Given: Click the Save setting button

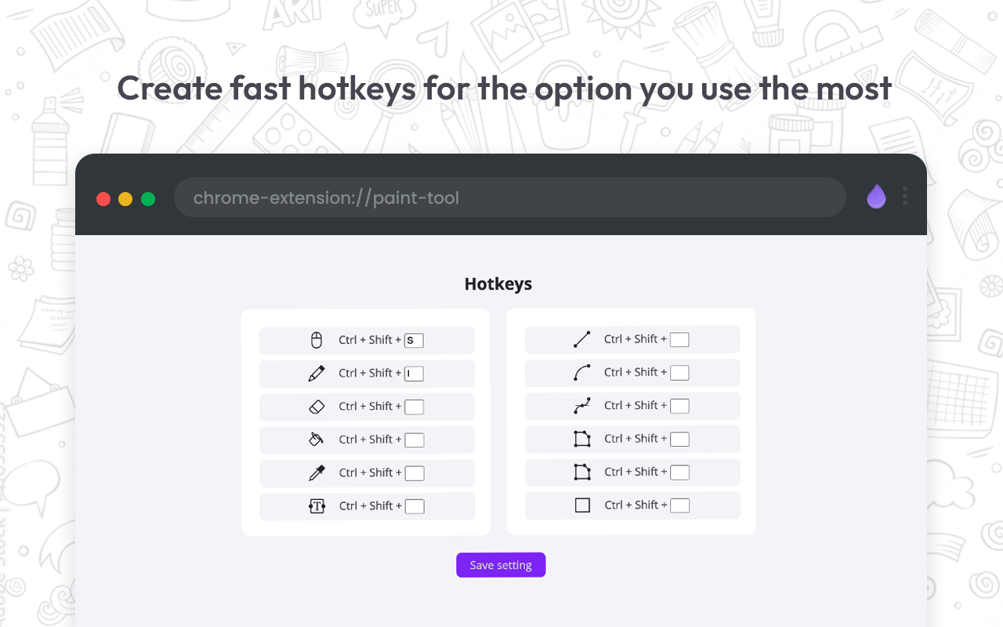Looking at the screenshot, I should 501,565.
